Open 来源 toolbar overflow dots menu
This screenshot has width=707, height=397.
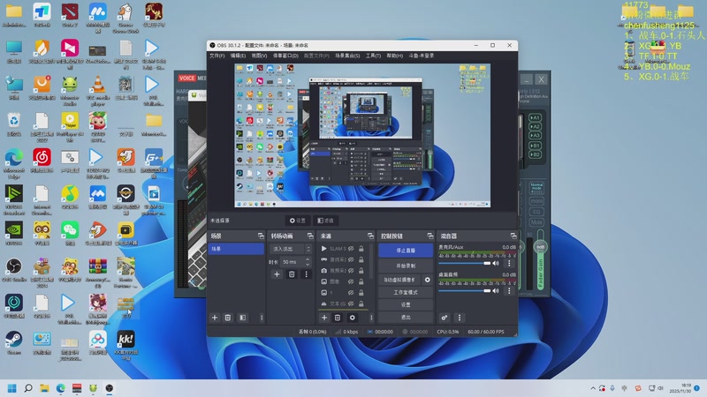(x=371, y=318)
